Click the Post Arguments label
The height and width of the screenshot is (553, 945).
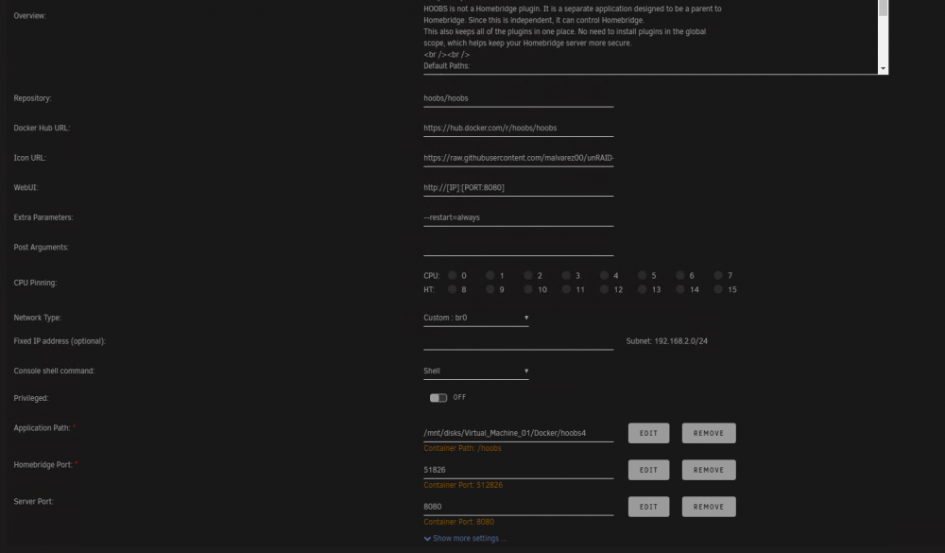(41, 248)
